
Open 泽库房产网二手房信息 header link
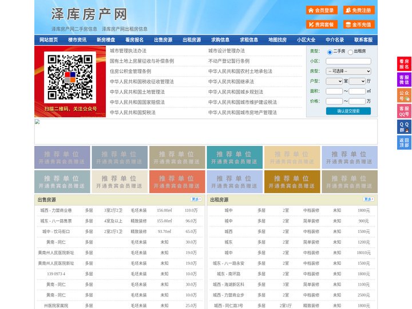pos(74,29)
